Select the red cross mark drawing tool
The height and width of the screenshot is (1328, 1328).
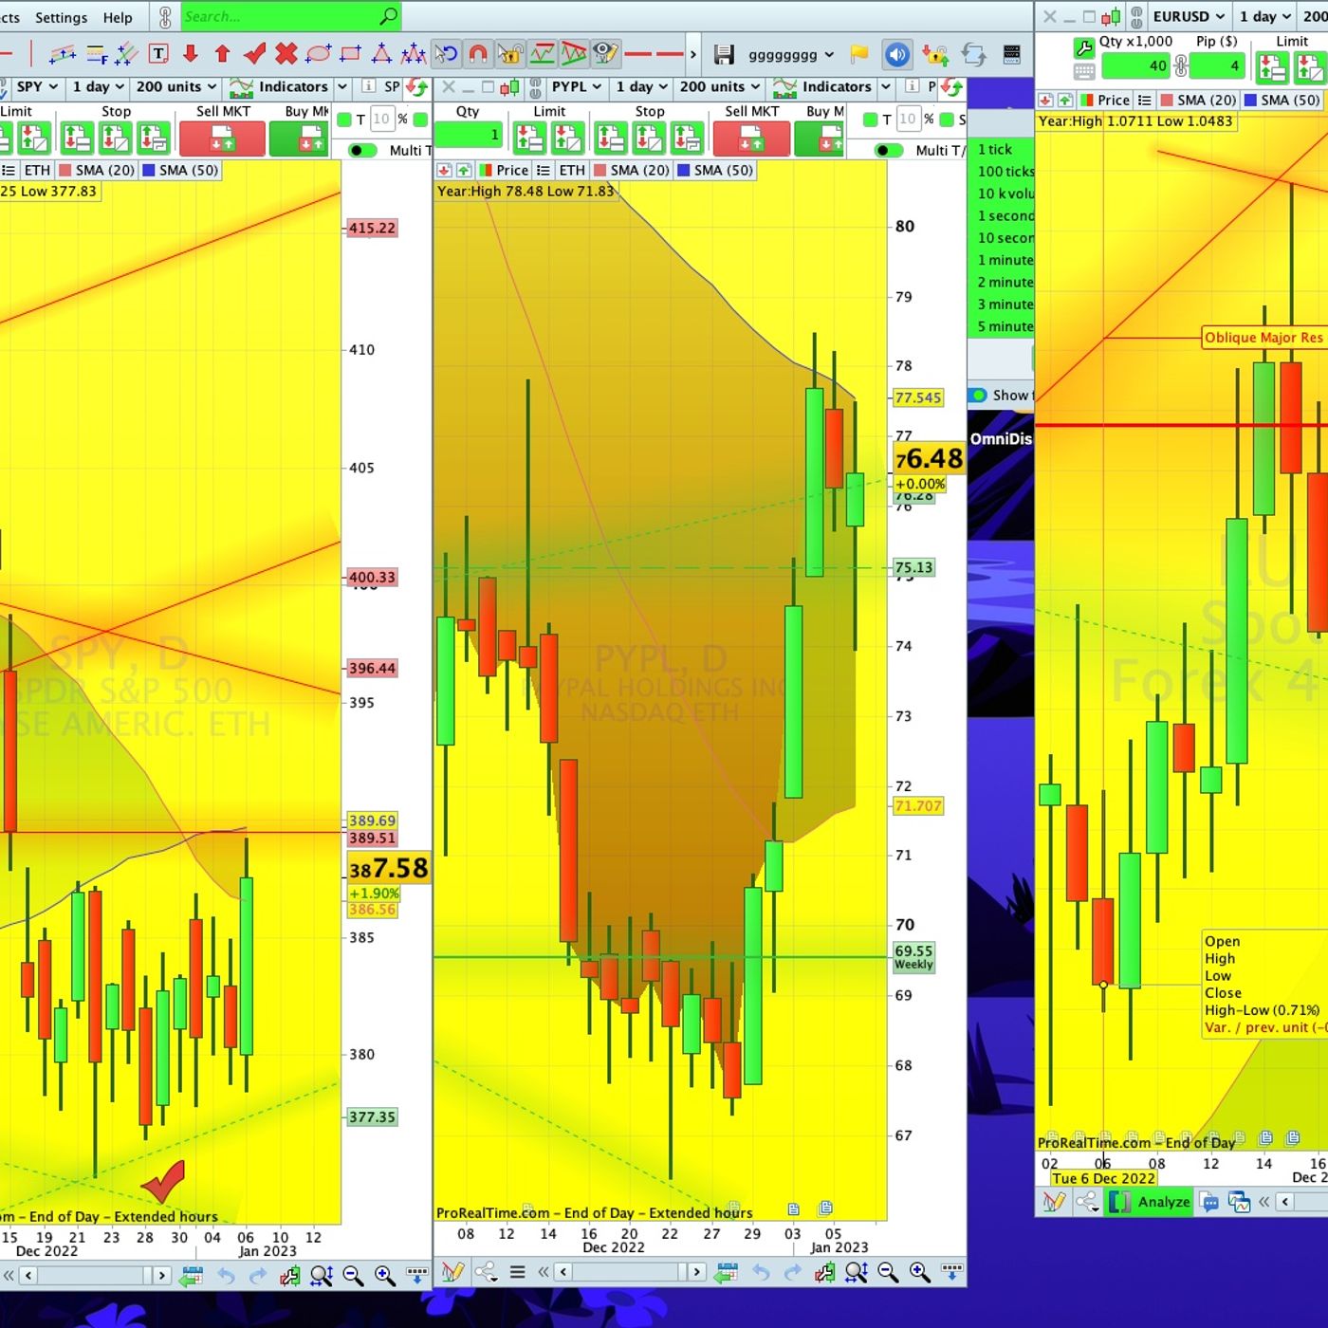pyautogui.click(x=286, y=54)
